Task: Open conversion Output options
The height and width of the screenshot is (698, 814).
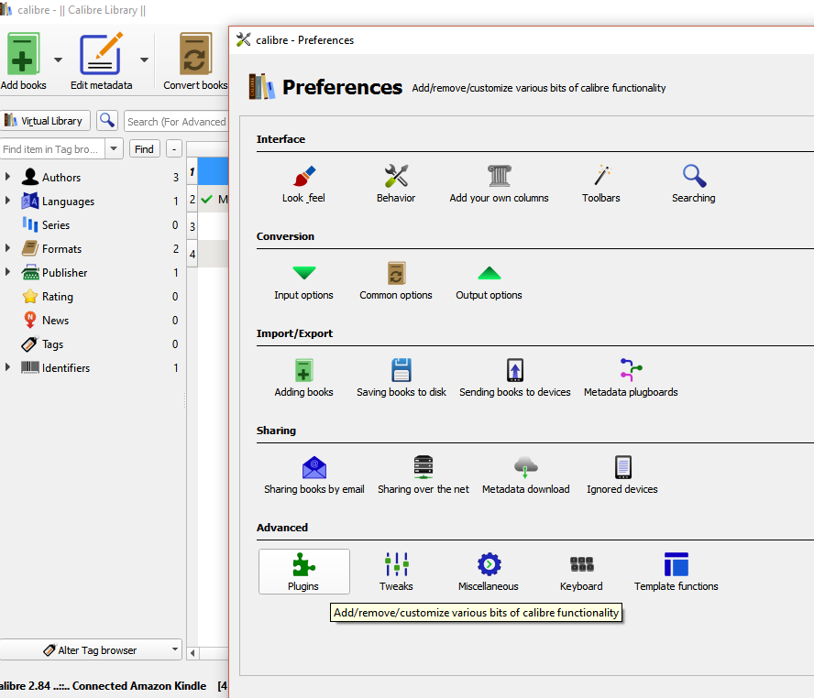Action: (488, 279)
